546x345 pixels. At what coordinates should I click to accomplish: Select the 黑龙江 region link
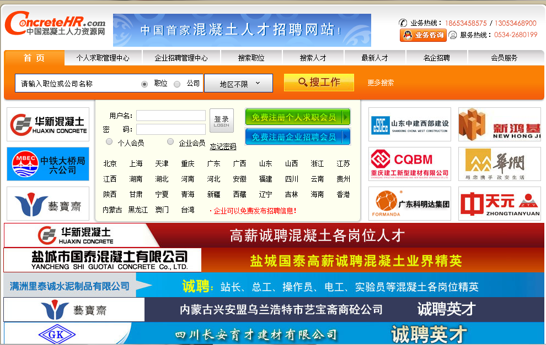point(138,210)
